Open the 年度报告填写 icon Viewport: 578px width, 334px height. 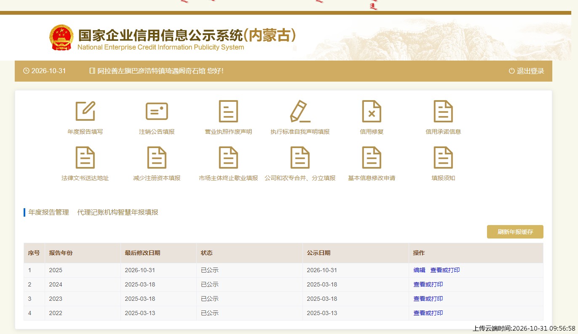click(x=85, y=111)
